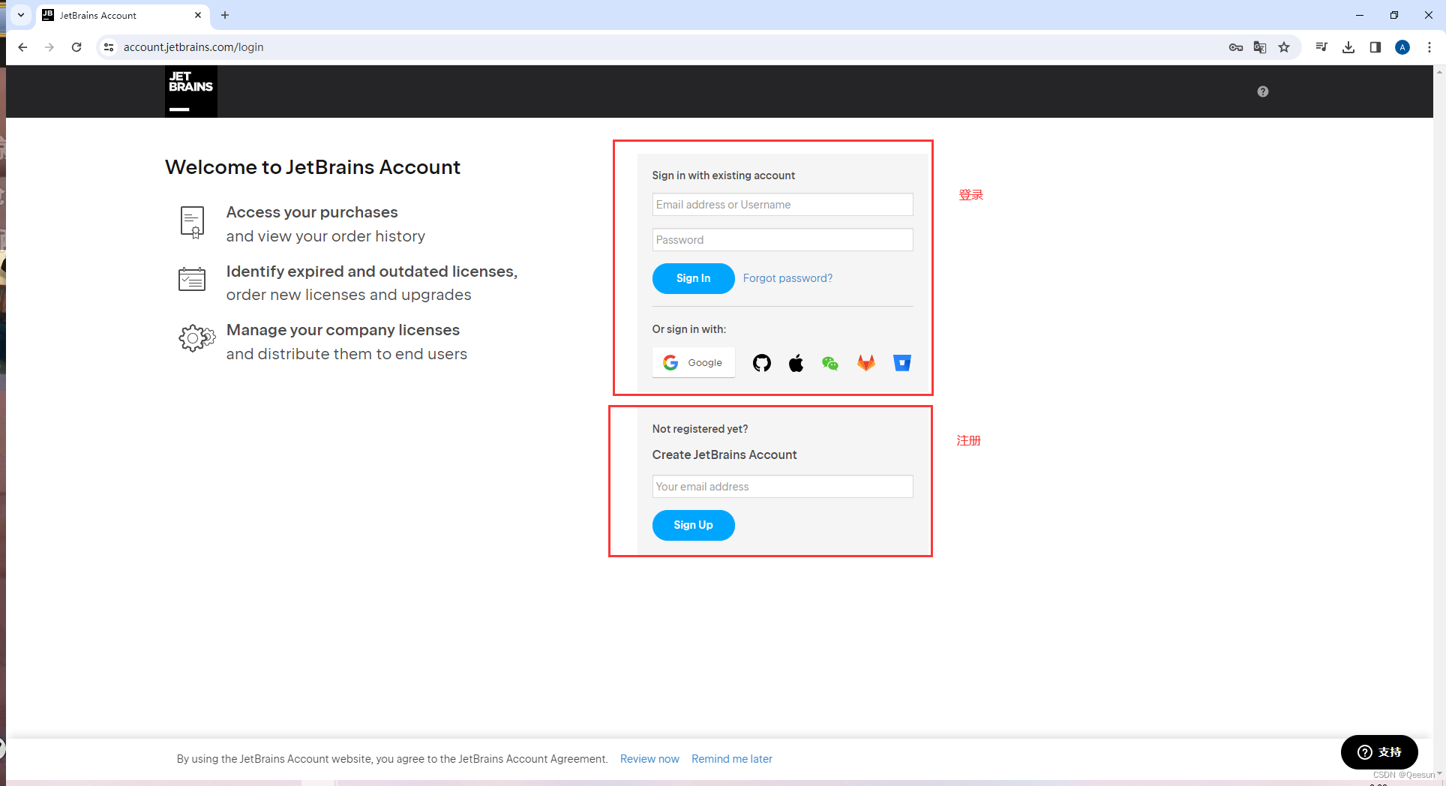Click 'Access your purchases' text
1446x786 pixels.
[312, 212]
